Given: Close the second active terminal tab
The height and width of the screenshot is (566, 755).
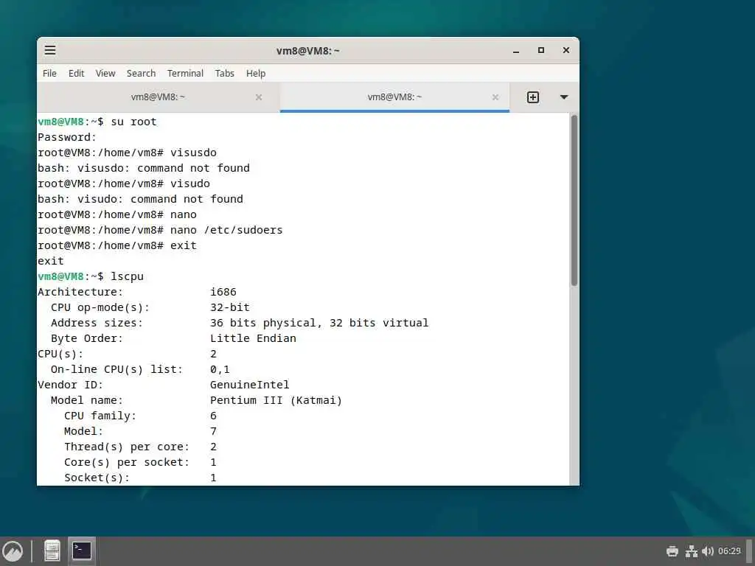Looking at the screenshot, I should 495,97.
